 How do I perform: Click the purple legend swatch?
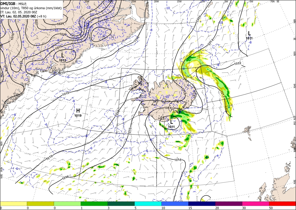(x=229, y=203)
